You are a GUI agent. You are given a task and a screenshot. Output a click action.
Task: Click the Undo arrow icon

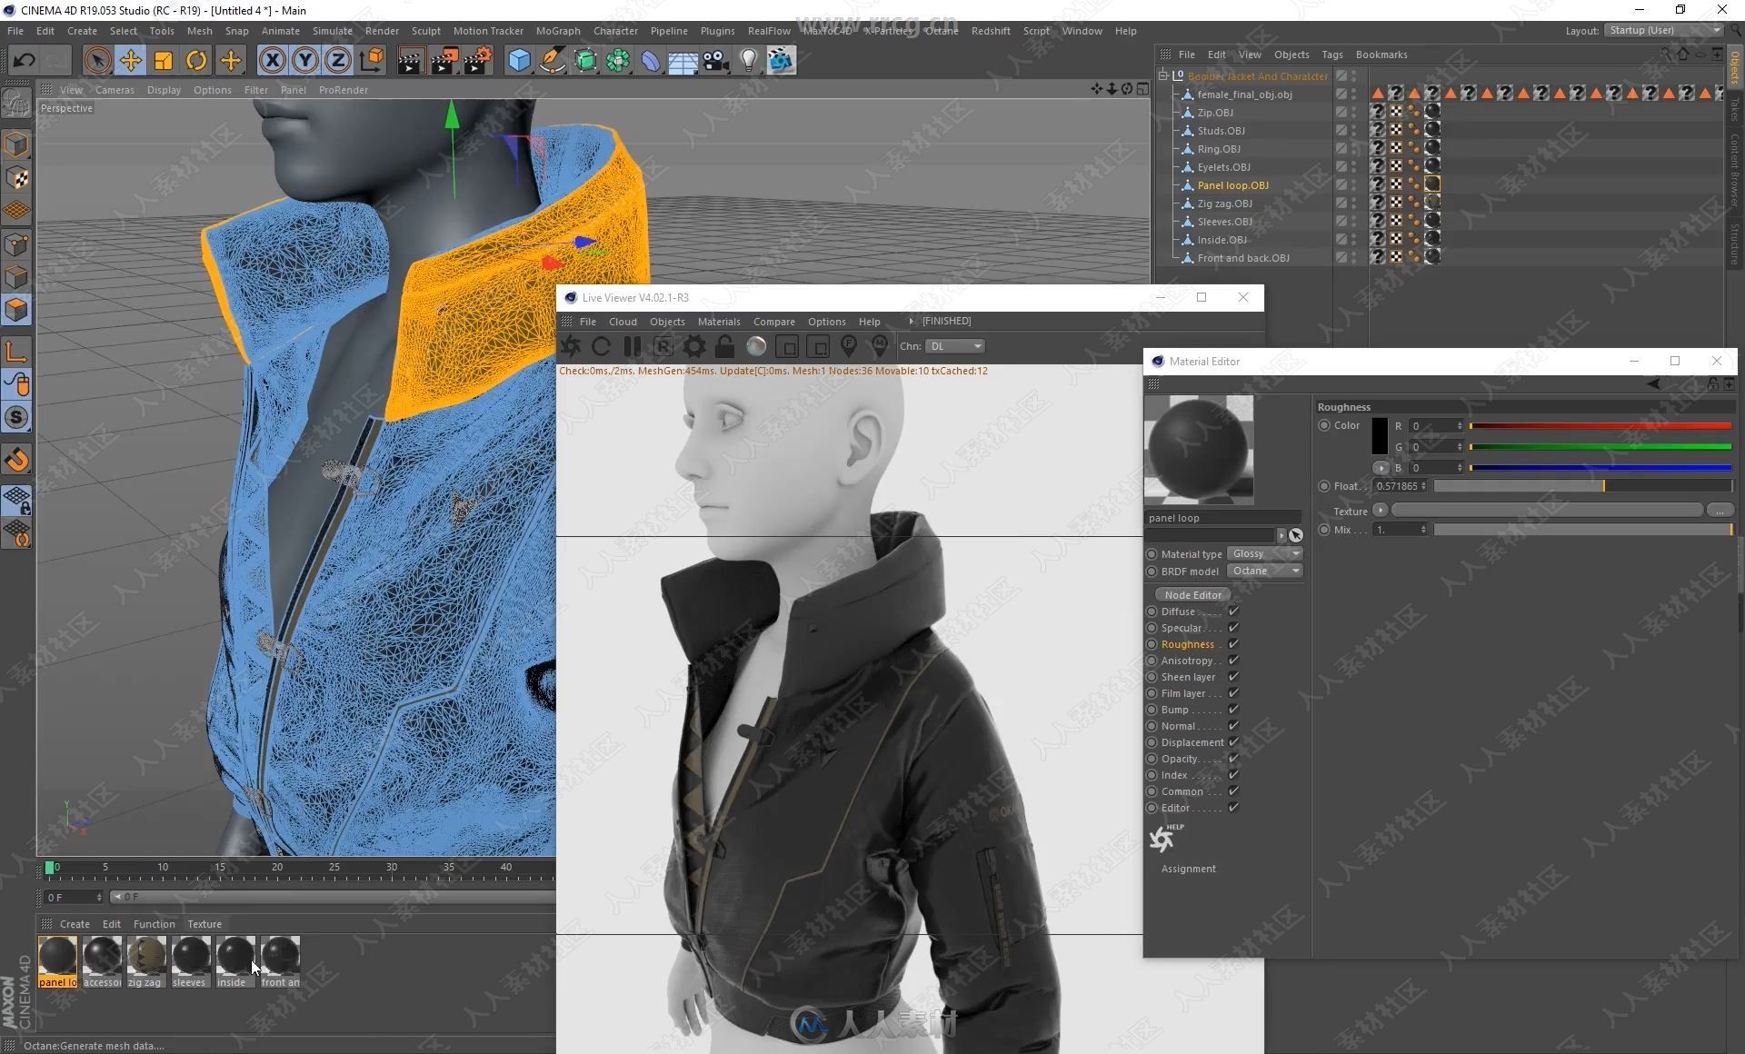[x=24, y=61]
